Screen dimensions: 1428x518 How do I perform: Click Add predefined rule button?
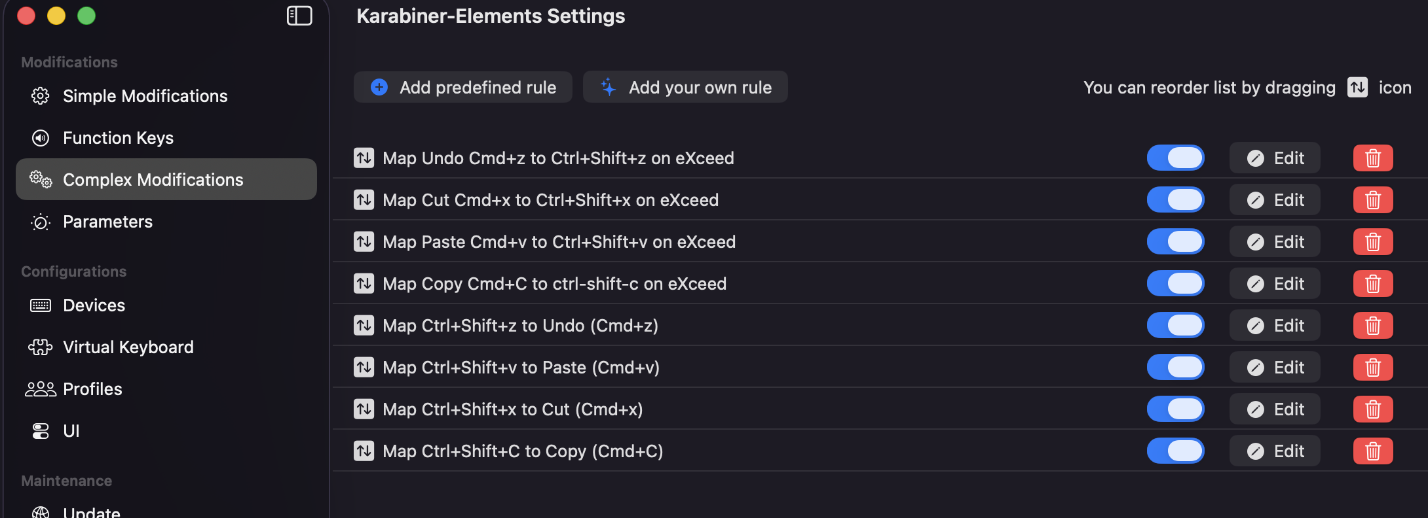click(463, 88)
